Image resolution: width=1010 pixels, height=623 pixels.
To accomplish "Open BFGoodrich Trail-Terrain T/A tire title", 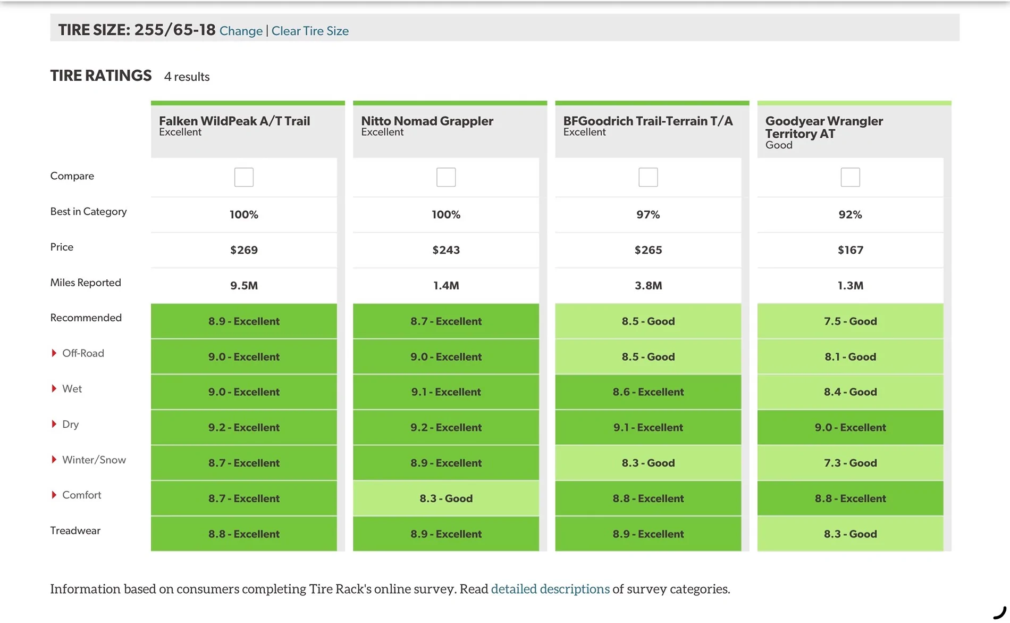I will coord(648,121).
